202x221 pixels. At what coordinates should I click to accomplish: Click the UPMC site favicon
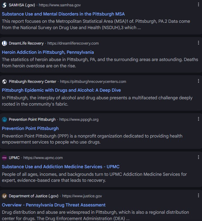pyautogui.click(x=4, y=158)
